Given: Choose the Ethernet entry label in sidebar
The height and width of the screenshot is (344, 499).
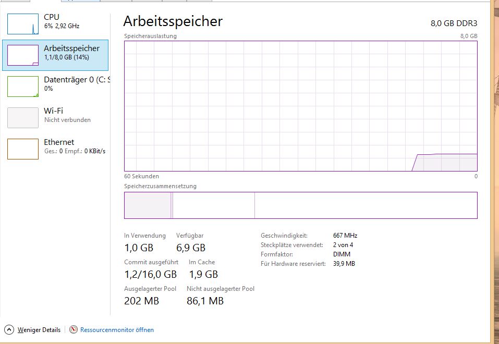Looking at the screenshot, I should click(59, 142).
